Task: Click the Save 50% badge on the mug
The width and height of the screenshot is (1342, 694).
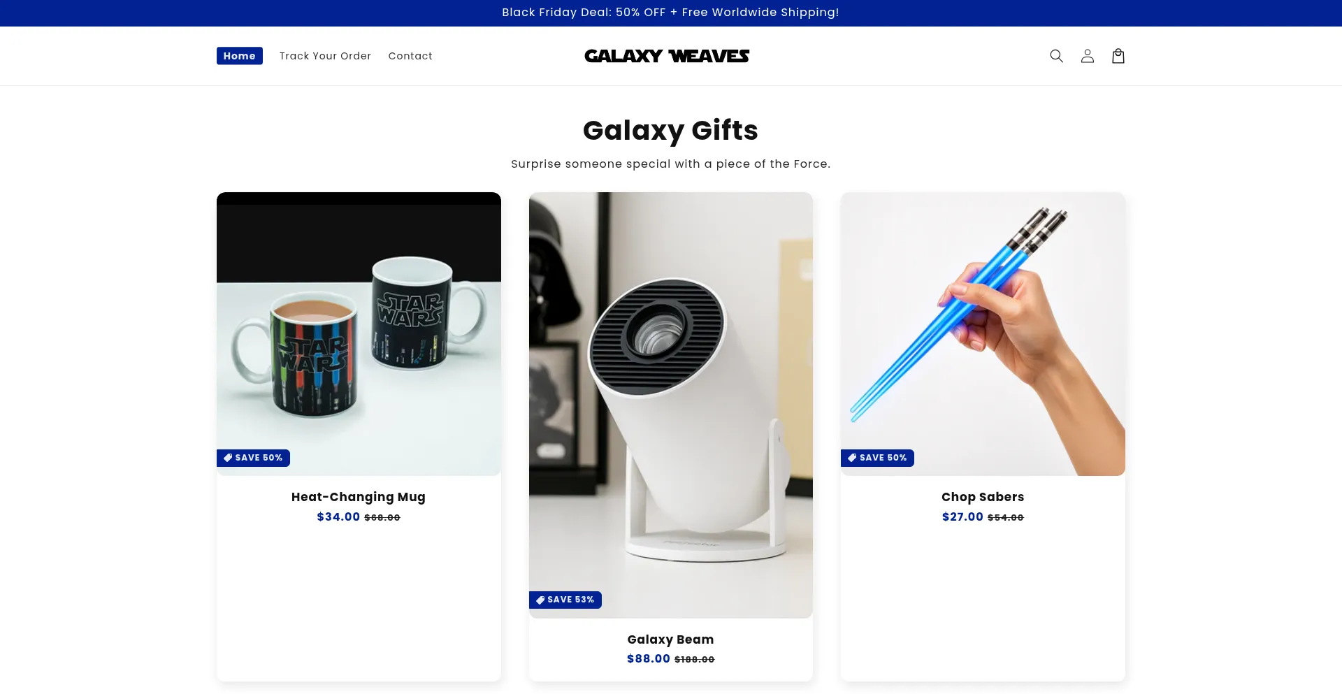Action: [x=253, y=458]
